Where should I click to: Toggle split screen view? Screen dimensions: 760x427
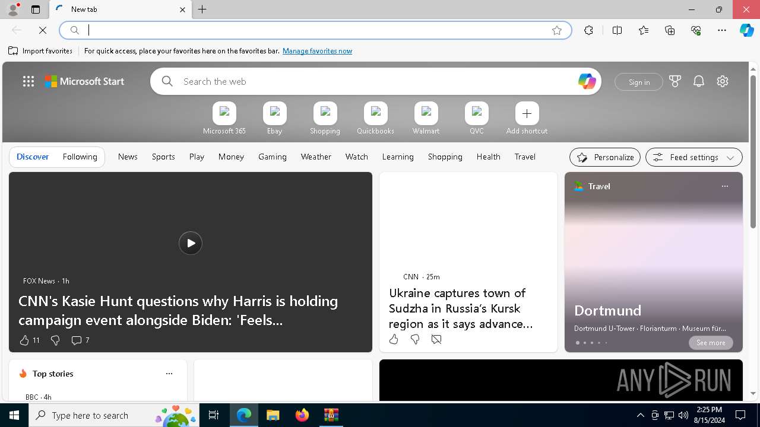pyautogui.click(x=617, y=30)
